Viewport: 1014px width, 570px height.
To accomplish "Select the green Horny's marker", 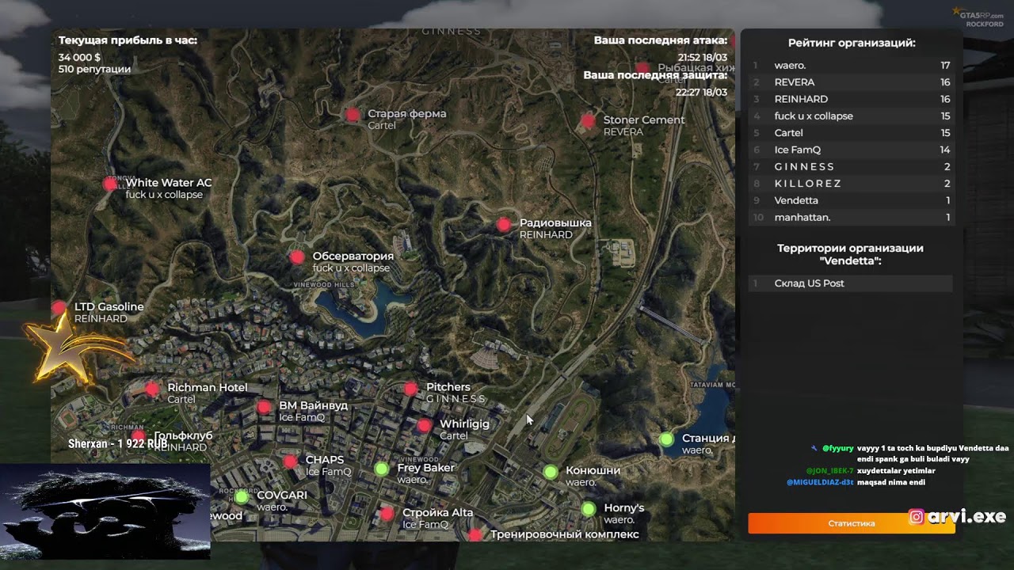I will (589, 509).
